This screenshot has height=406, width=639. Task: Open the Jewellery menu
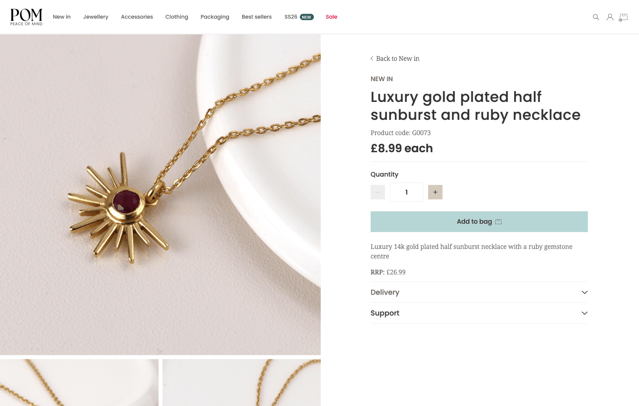[x=96, y=17]
